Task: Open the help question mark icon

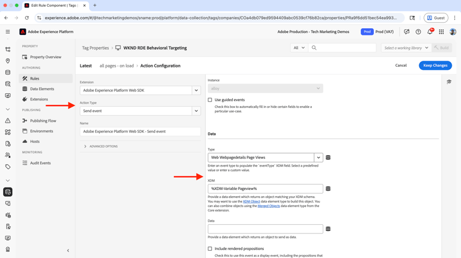Action: point(418,32)
